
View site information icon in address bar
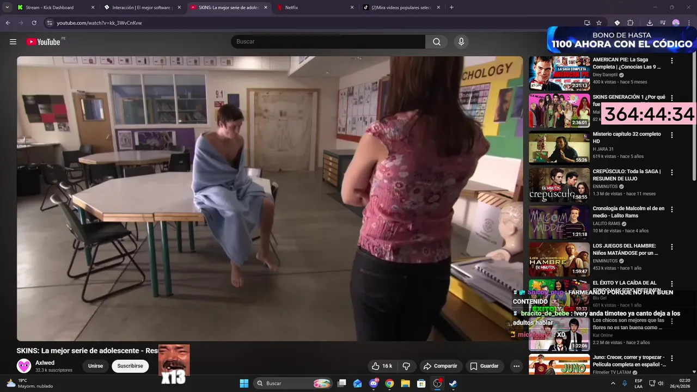click(50, 23)
